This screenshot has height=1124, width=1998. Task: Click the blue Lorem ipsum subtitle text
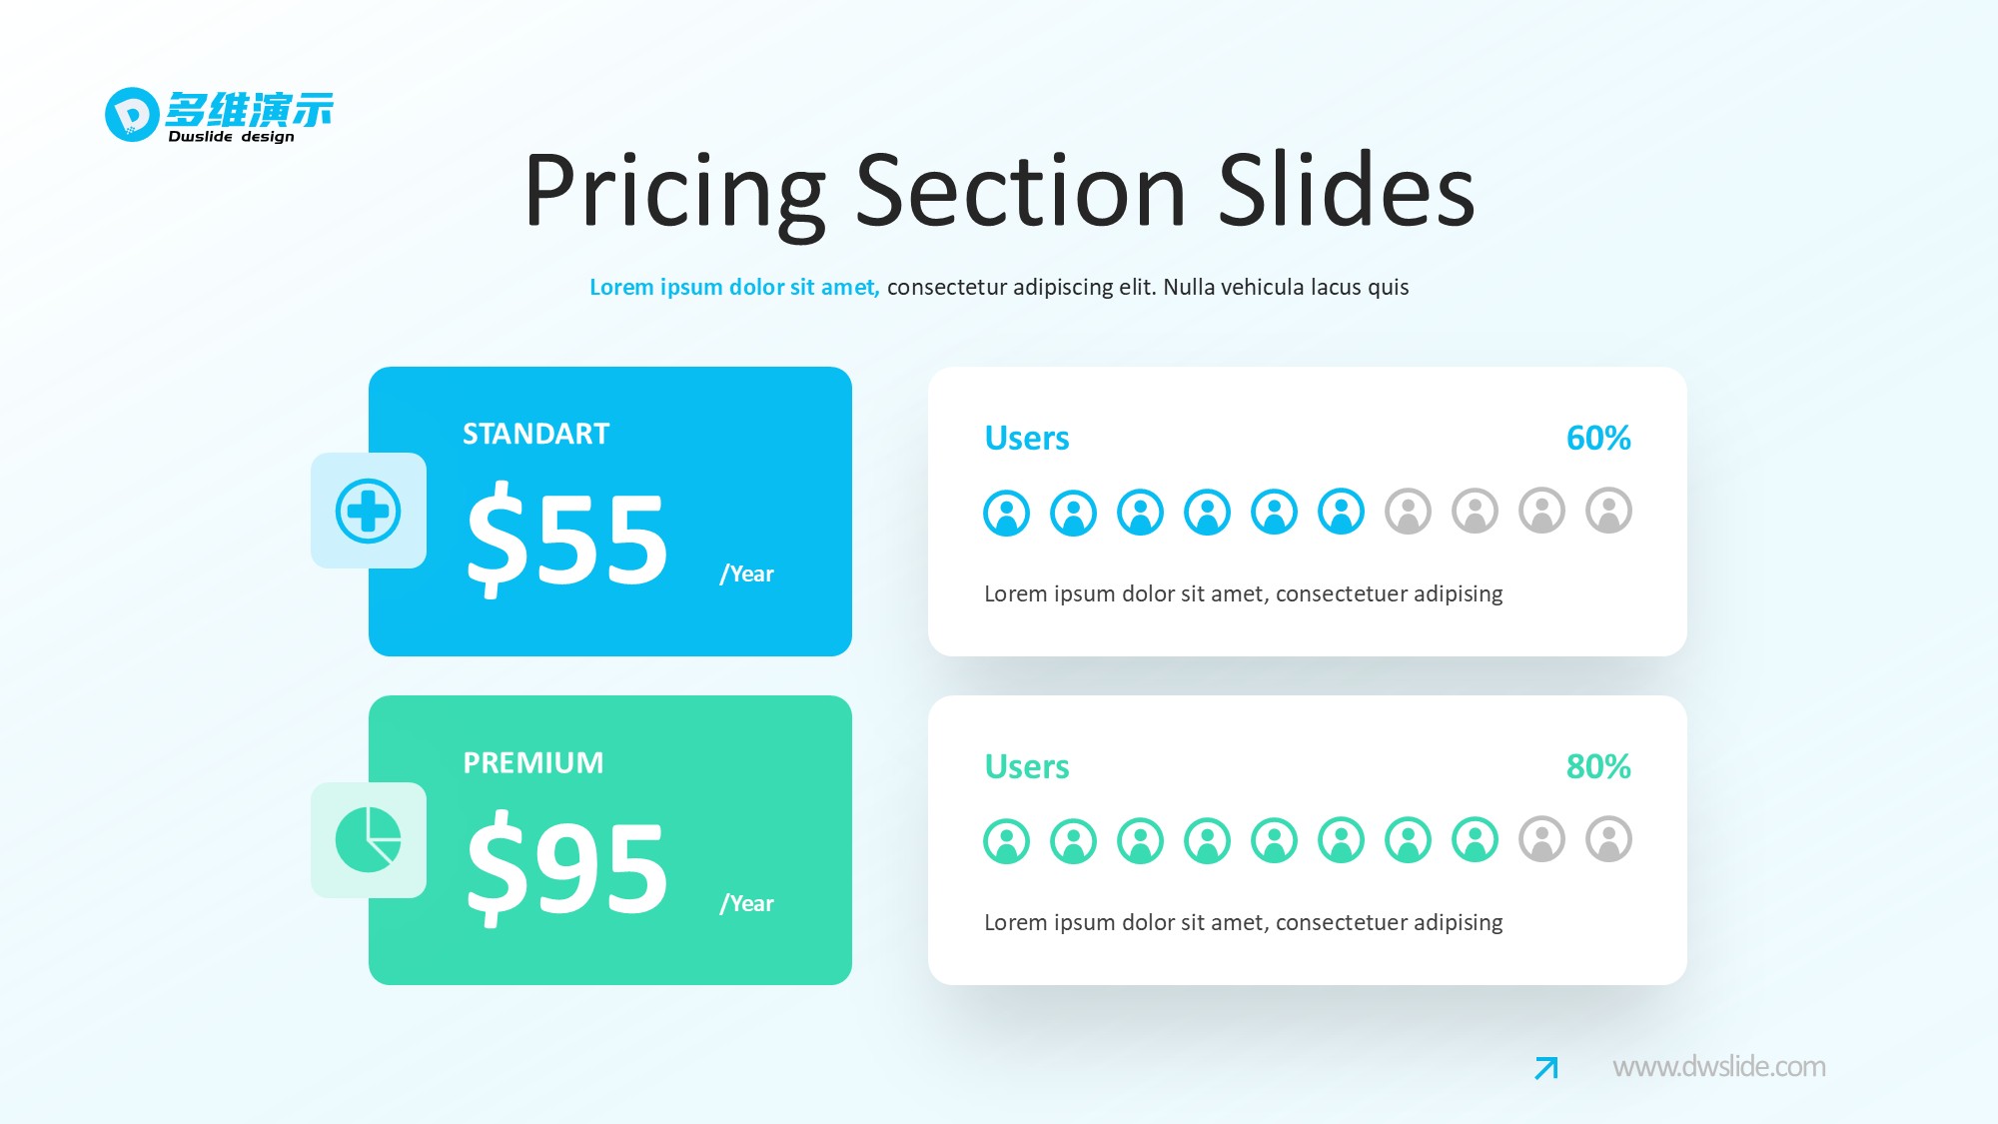733,287
